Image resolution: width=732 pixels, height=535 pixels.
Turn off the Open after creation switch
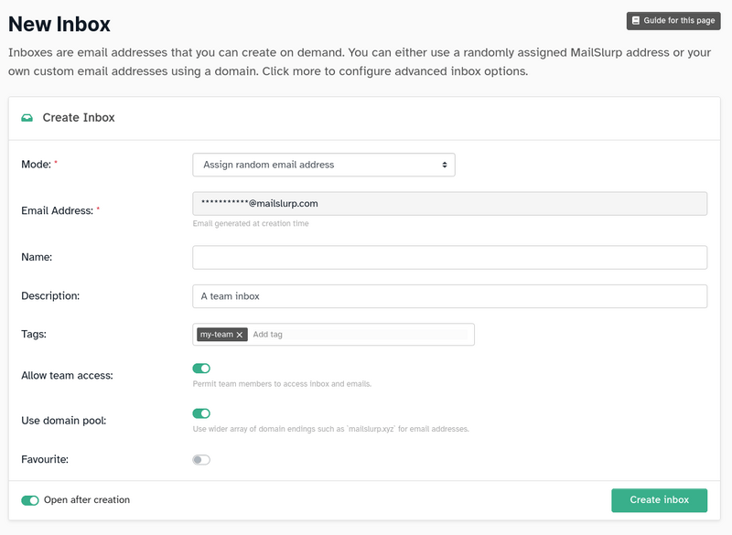tap(30, 500)
